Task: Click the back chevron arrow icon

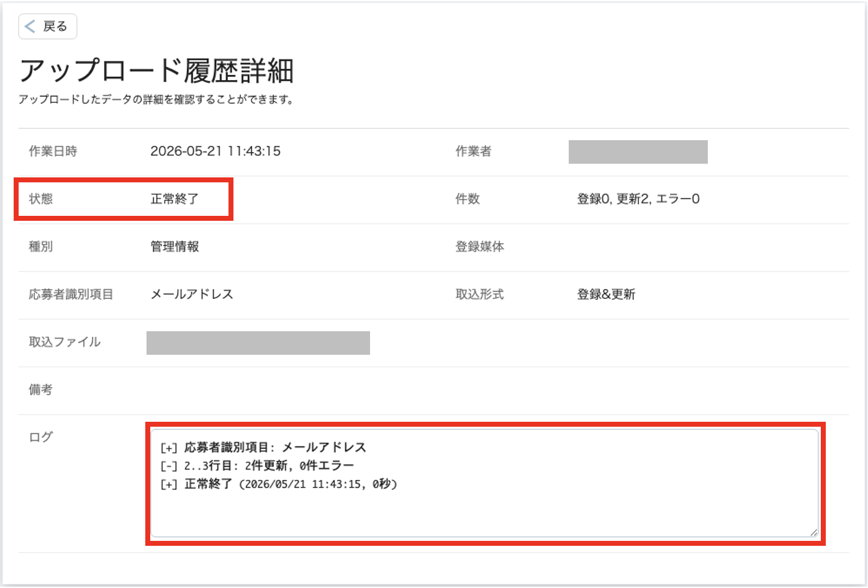Action: click(30, 27)
